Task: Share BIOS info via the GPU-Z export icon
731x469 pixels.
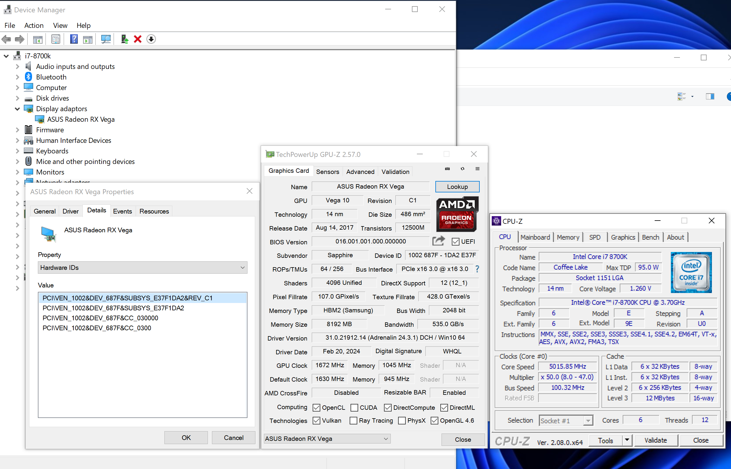Action: coord(438,241)
